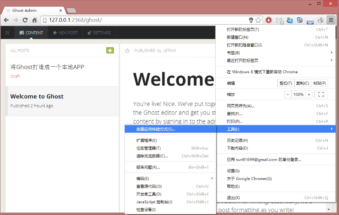Add new post with green plus button
The image size is (339, 215).
point(110,50)
